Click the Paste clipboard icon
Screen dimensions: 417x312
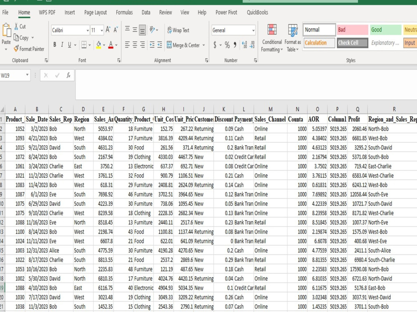[6, 30]
